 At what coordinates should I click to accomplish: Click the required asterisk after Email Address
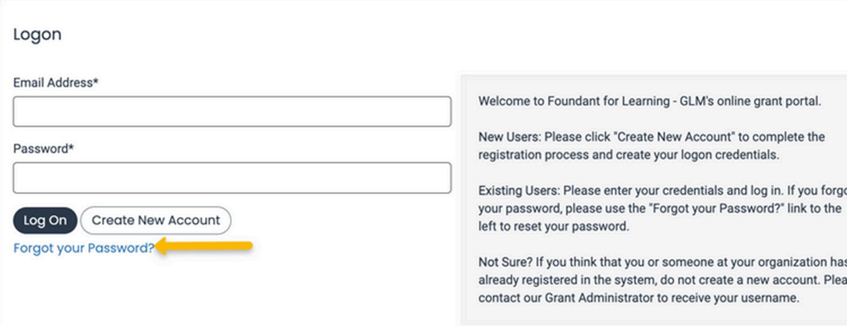pyautogui.click(x=96, y=82)
